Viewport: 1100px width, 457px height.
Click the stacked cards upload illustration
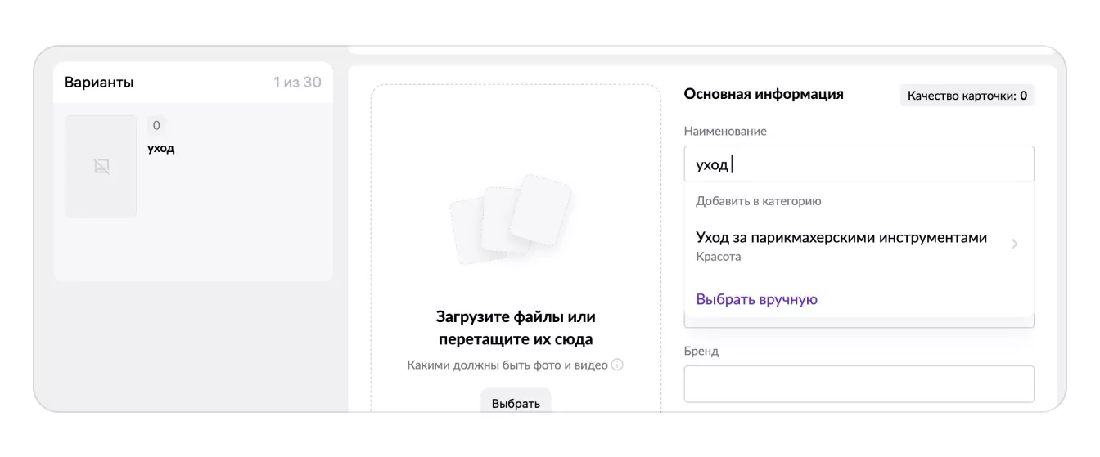click(511, 218)
